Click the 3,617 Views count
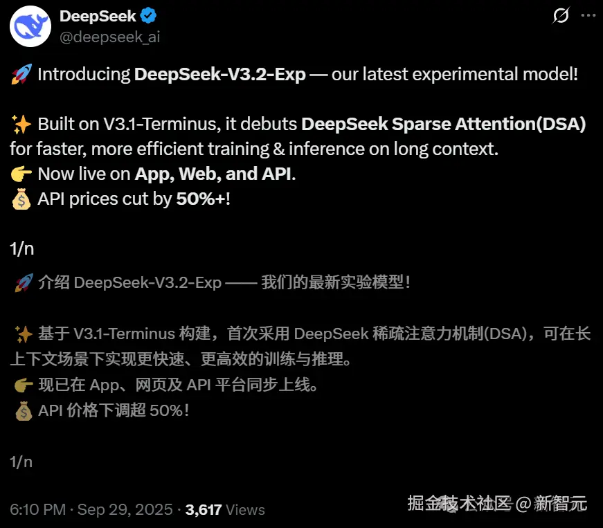 [225, 510]
